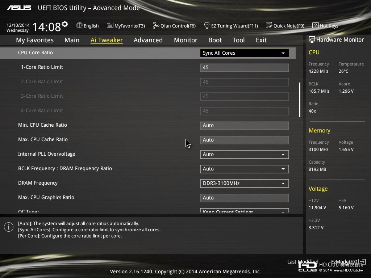Go to the Exit tab
Screen dimensions: 371x278
[x=261, y=40]
